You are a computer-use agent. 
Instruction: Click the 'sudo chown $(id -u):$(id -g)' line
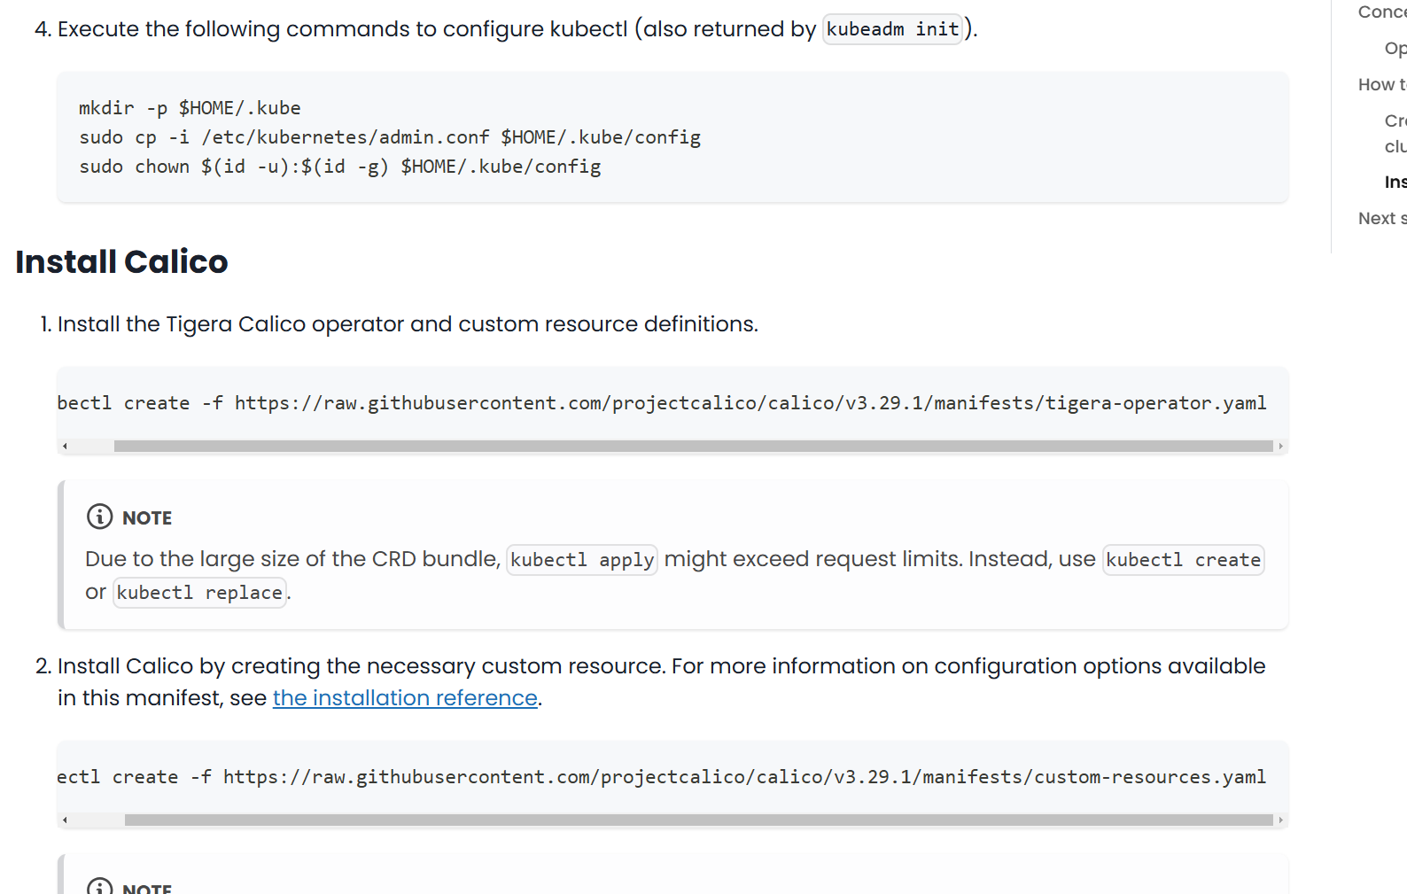(340, 167)
